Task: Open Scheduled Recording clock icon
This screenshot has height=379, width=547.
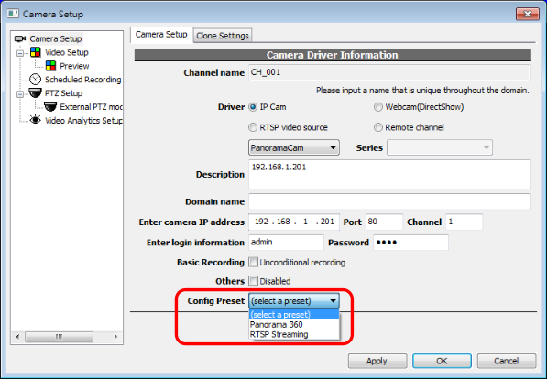Action: point(35,79)
